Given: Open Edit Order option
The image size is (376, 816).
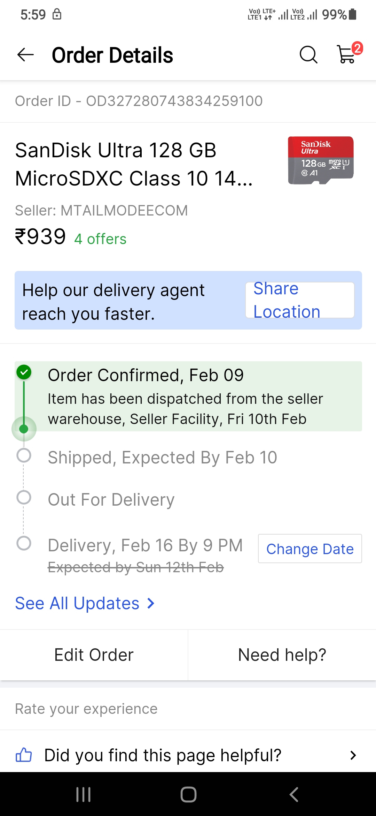Looking at the screenshot, I should click(x=94, y=655).
